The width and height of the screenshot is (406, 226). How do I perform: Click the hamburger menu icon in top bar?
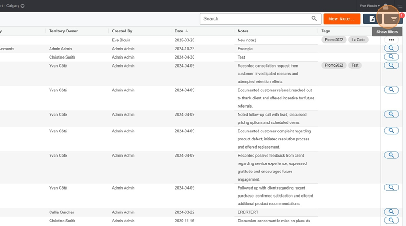coord(400,6)
